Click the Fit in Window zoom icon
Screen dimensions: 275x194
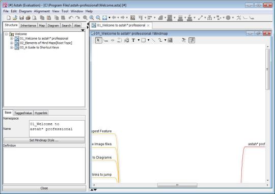(105, 18)
